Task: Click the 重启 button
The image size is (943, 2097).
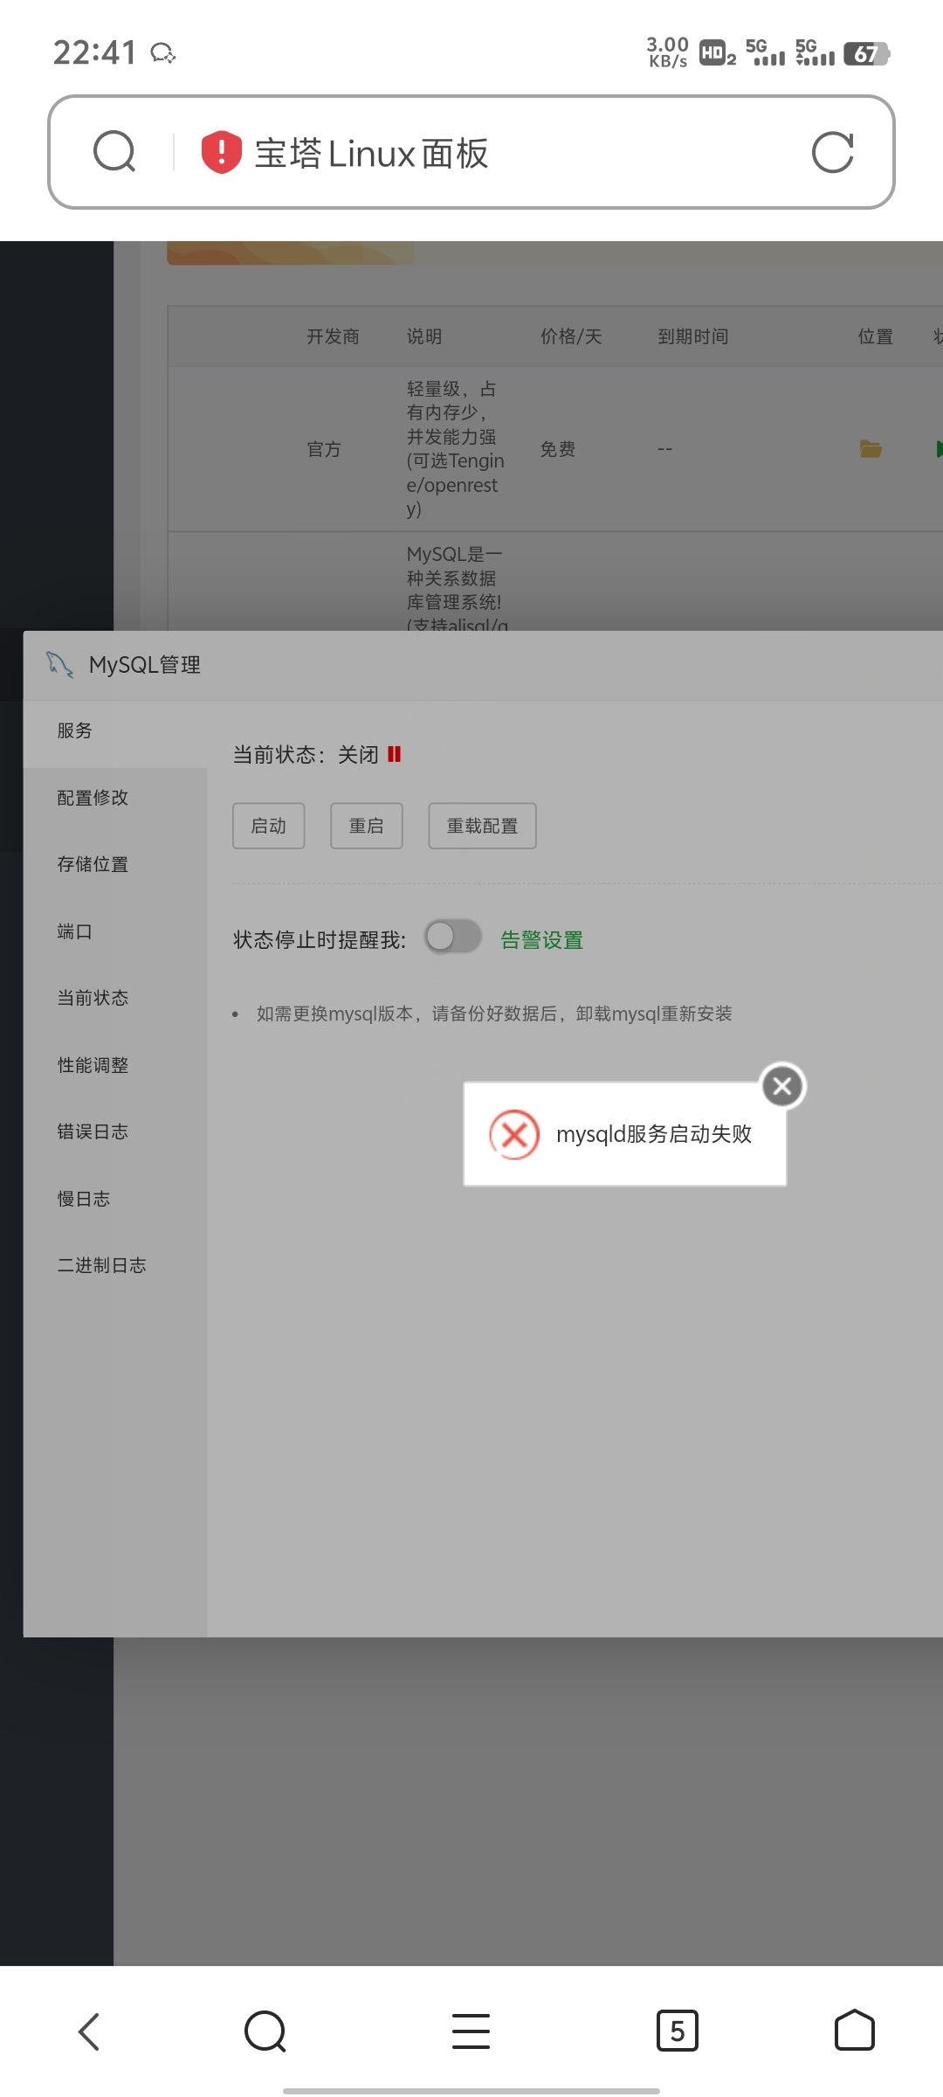Action: pyautogui.click(x=367, y=826)
